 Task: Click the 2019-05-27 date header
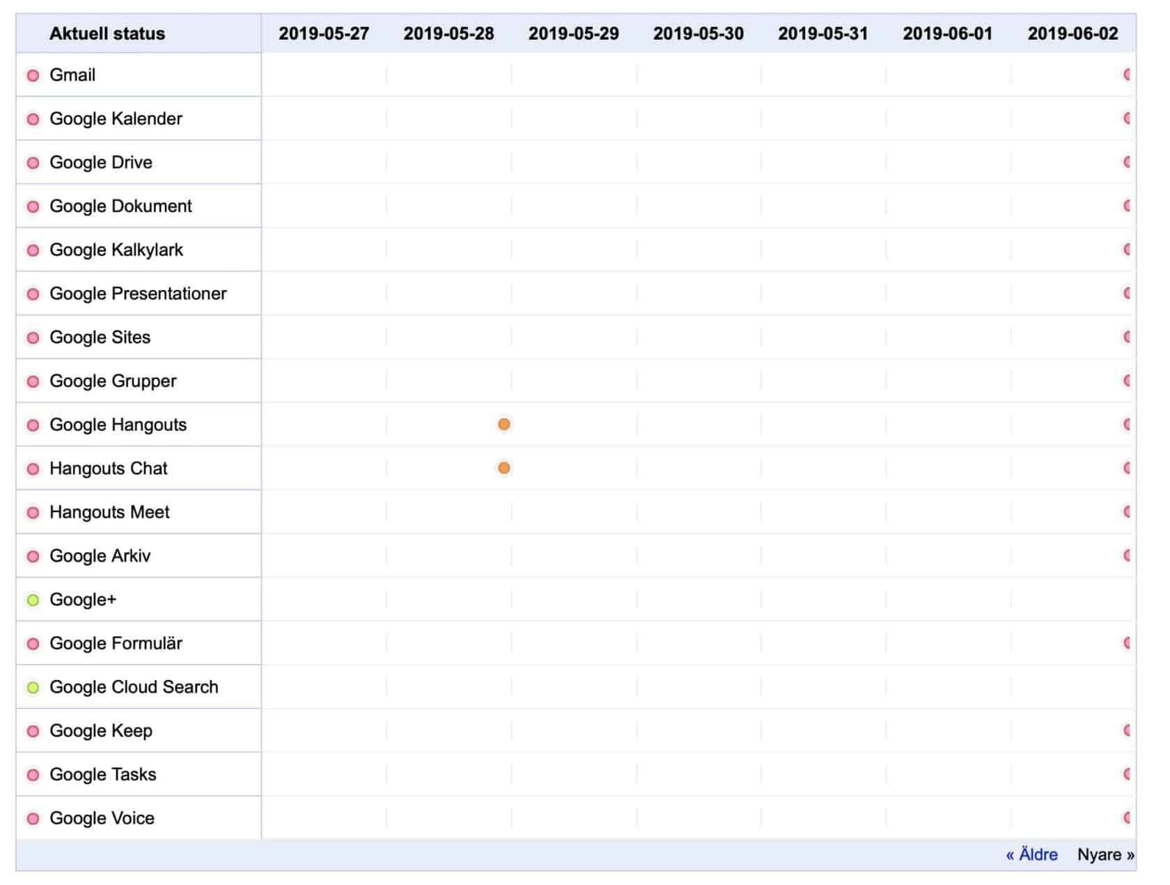coord(324,33)
